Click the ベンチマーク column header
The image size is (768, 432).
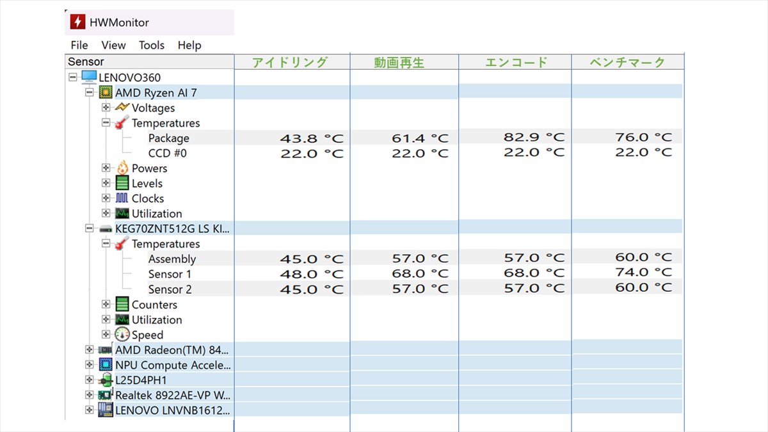coord(627,62)
